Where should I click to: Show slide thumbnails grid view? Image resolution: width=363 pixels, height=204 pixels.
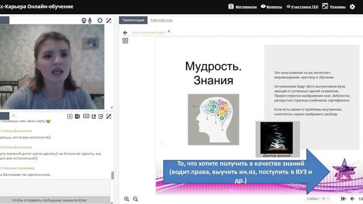pos(125,41)
